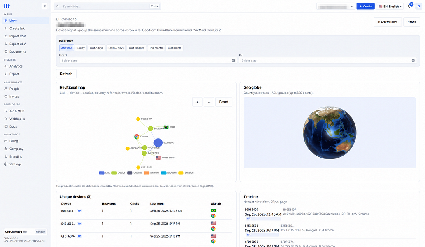Click the green Device legend swatch
Image resolution: width=425 pixels, height=247 pixels.
pyautogui.click(x=114, y=173)
